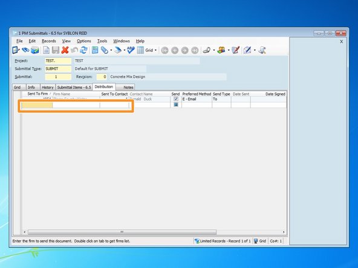
Task: Click the notepad with red pencil icon
Action: pyautogui.click(x=235, y=50)
